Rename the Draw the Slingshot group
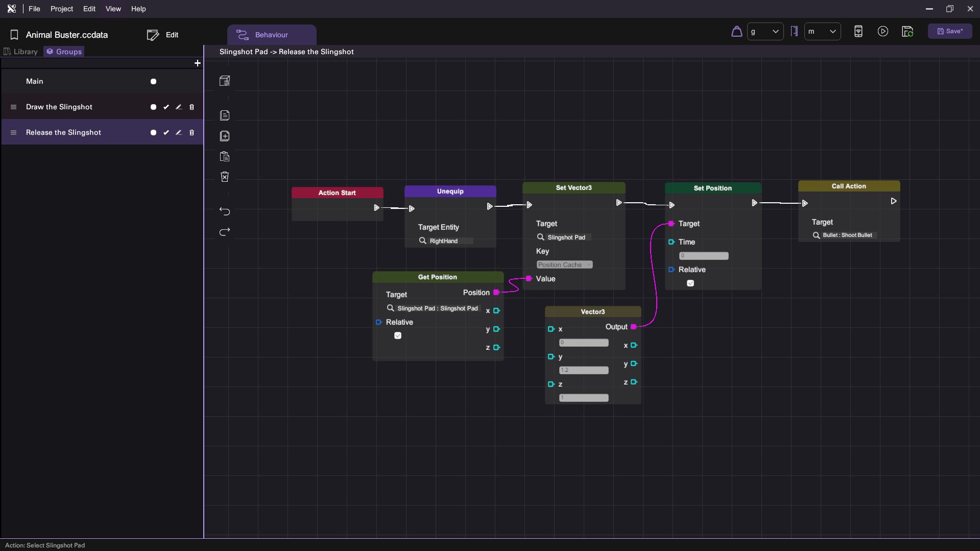The height and width of the screenshot is (551, 980). [x=179, y=107]
